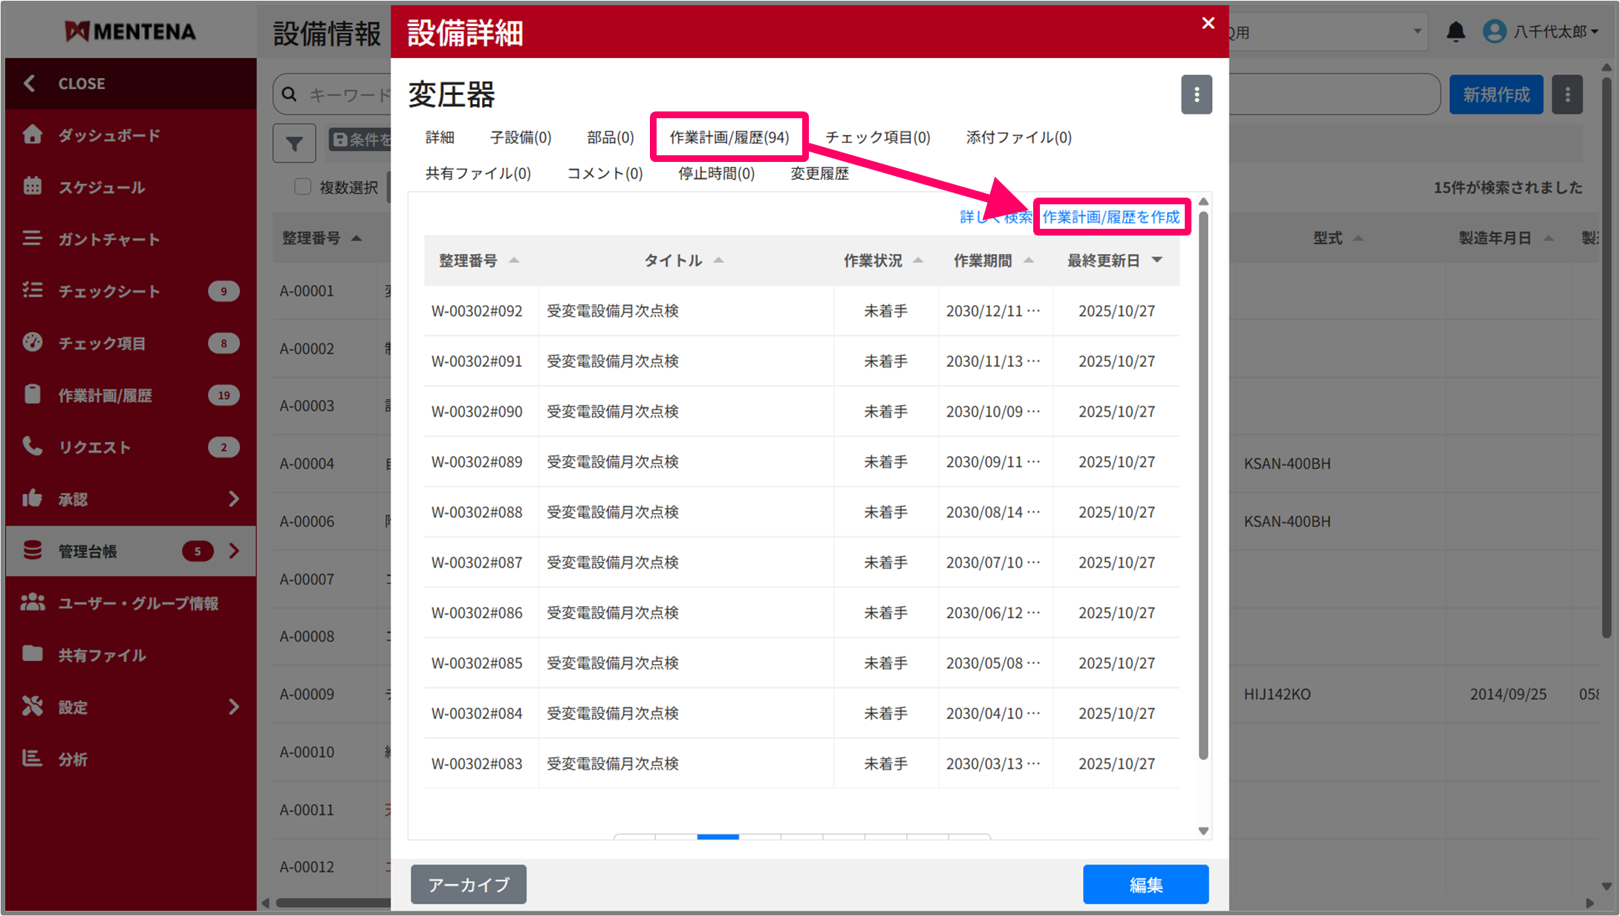
Task: Click the notification bell icon
Action: pos(1455,32)
